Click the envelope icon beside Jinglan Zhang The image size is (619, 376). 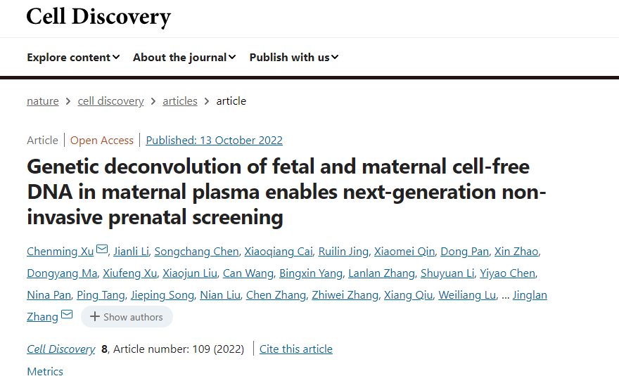(67, 314)
